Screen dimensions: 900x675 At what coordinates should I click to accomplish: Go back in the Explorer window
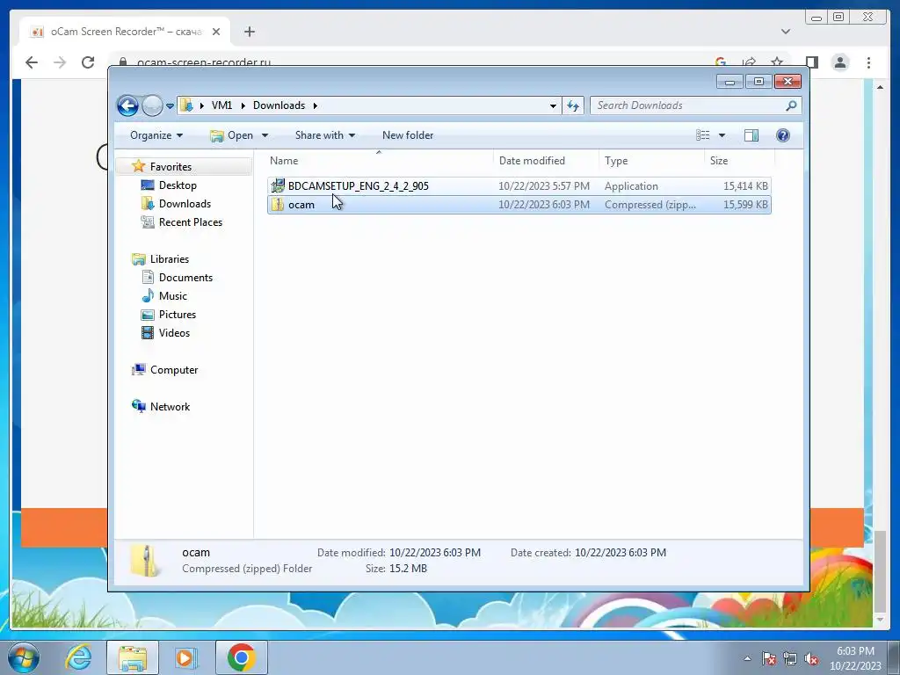tap(127, 105)
